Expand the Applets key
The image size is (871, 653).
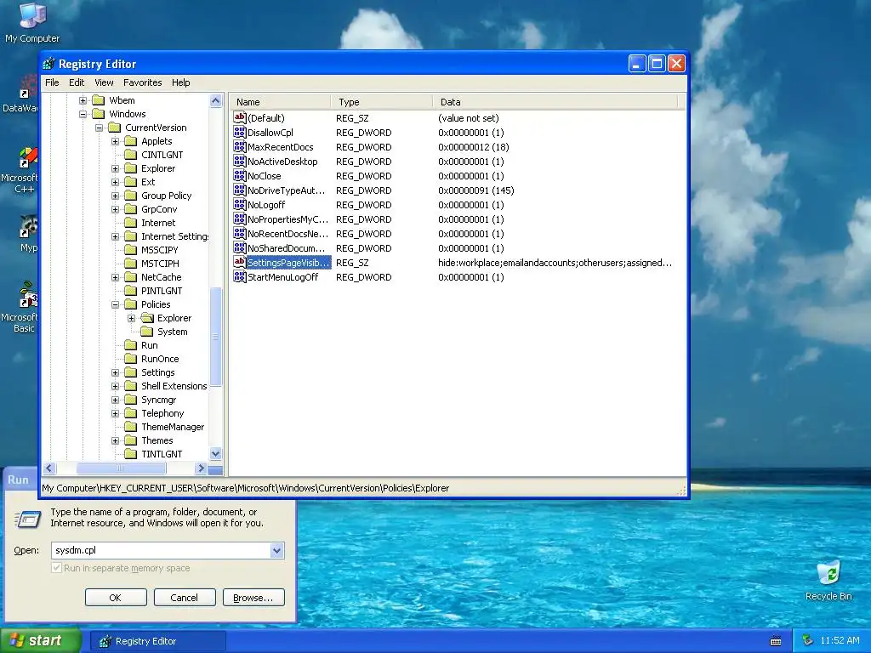[x=115, y=141]
